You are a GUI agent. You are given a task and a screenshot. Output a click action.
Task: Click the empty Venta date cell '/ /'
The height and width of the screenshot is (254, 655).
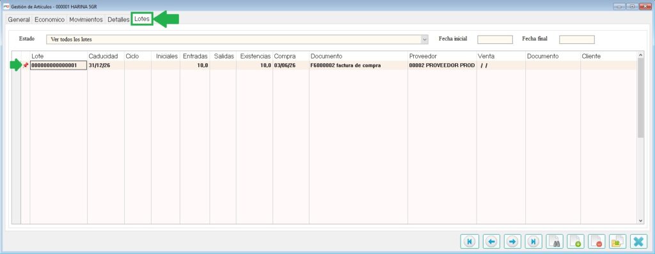[501, 66]
